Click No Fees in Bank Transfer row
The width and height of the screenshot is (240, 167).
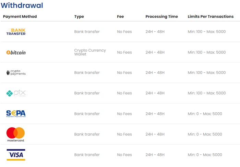point(124,32)
